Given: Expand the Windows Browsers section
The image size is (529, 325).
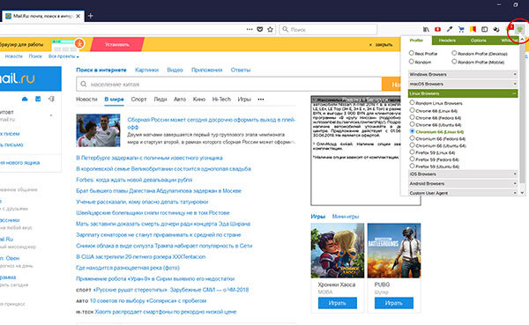Looking at the screenshot, I should click(x=463, y=74).
